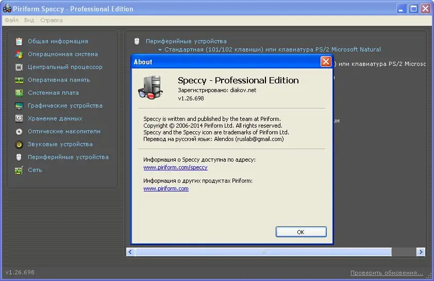Select Периферийные устройства in the sidebar
The height and width of the screenshot is (281, 434).
(x=68, y=157)
